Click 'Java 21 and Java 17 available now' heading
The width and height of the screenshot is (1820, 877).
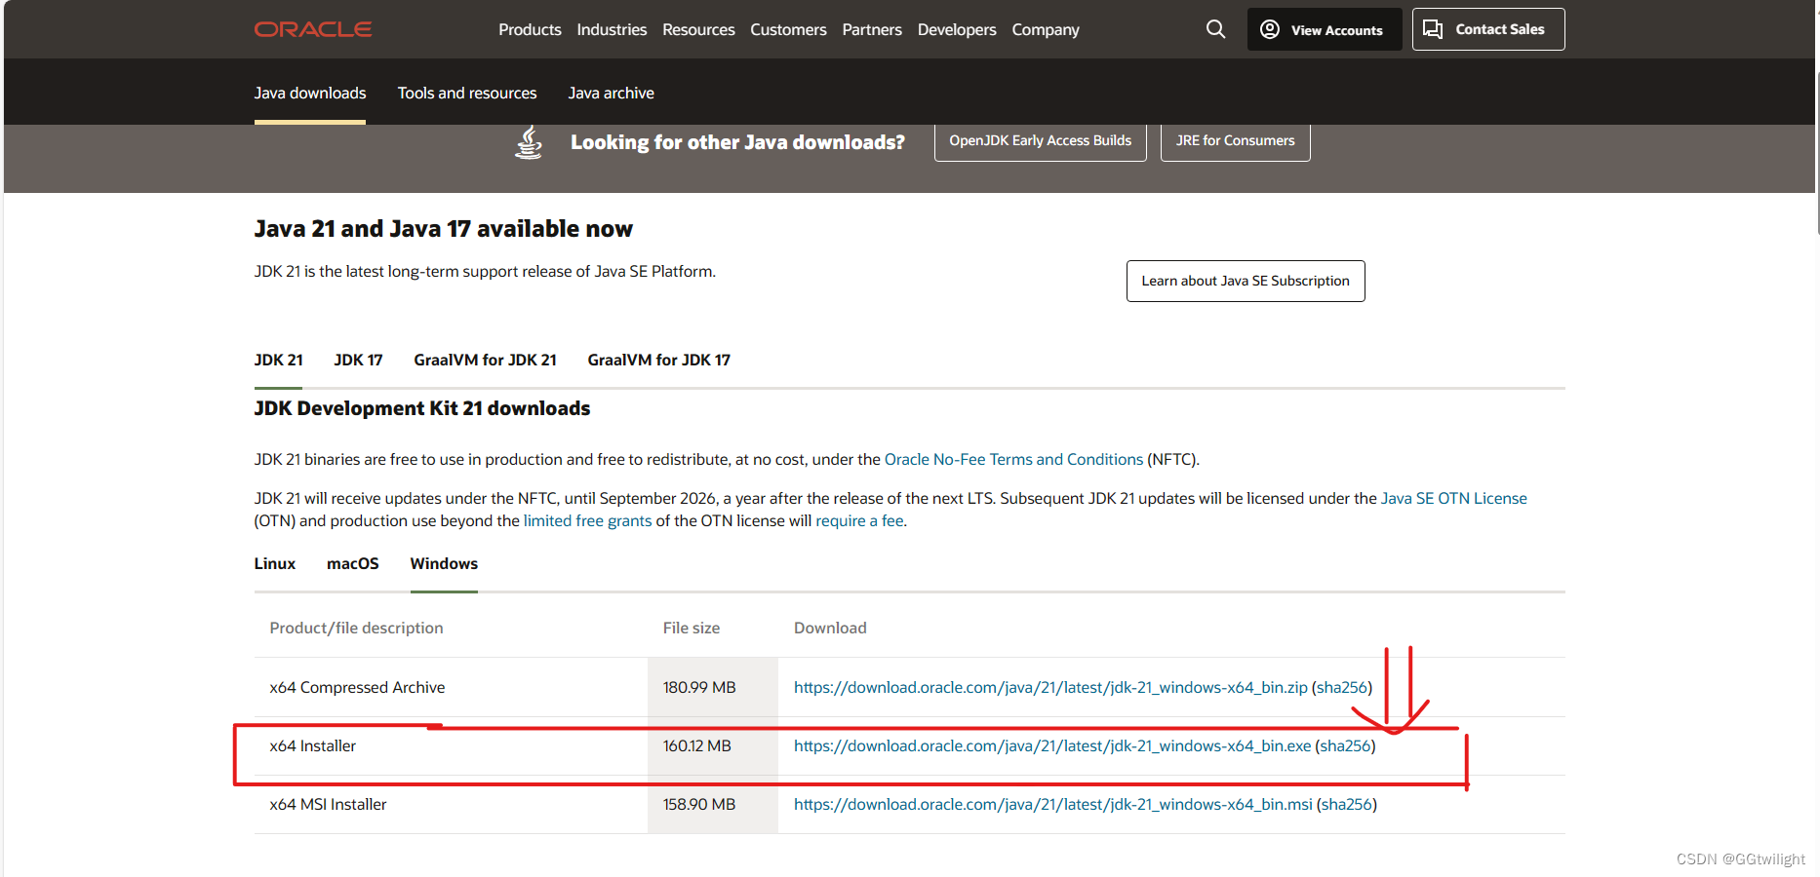(x=444, y=229)
